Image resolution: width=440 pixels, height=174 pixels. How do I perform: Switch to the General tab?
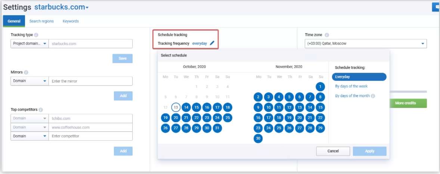pyautogui.click(x=14, y=21)
